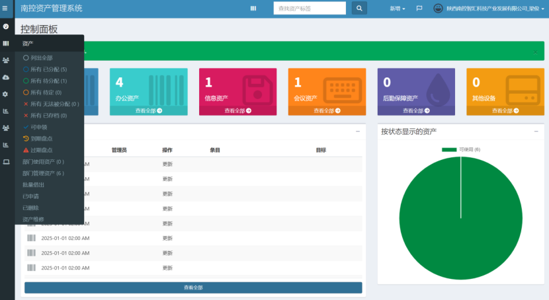Screen dimensions: 549x300
Task: Click the green 可使用 legend swatch
Action: (x=449, y=150)
